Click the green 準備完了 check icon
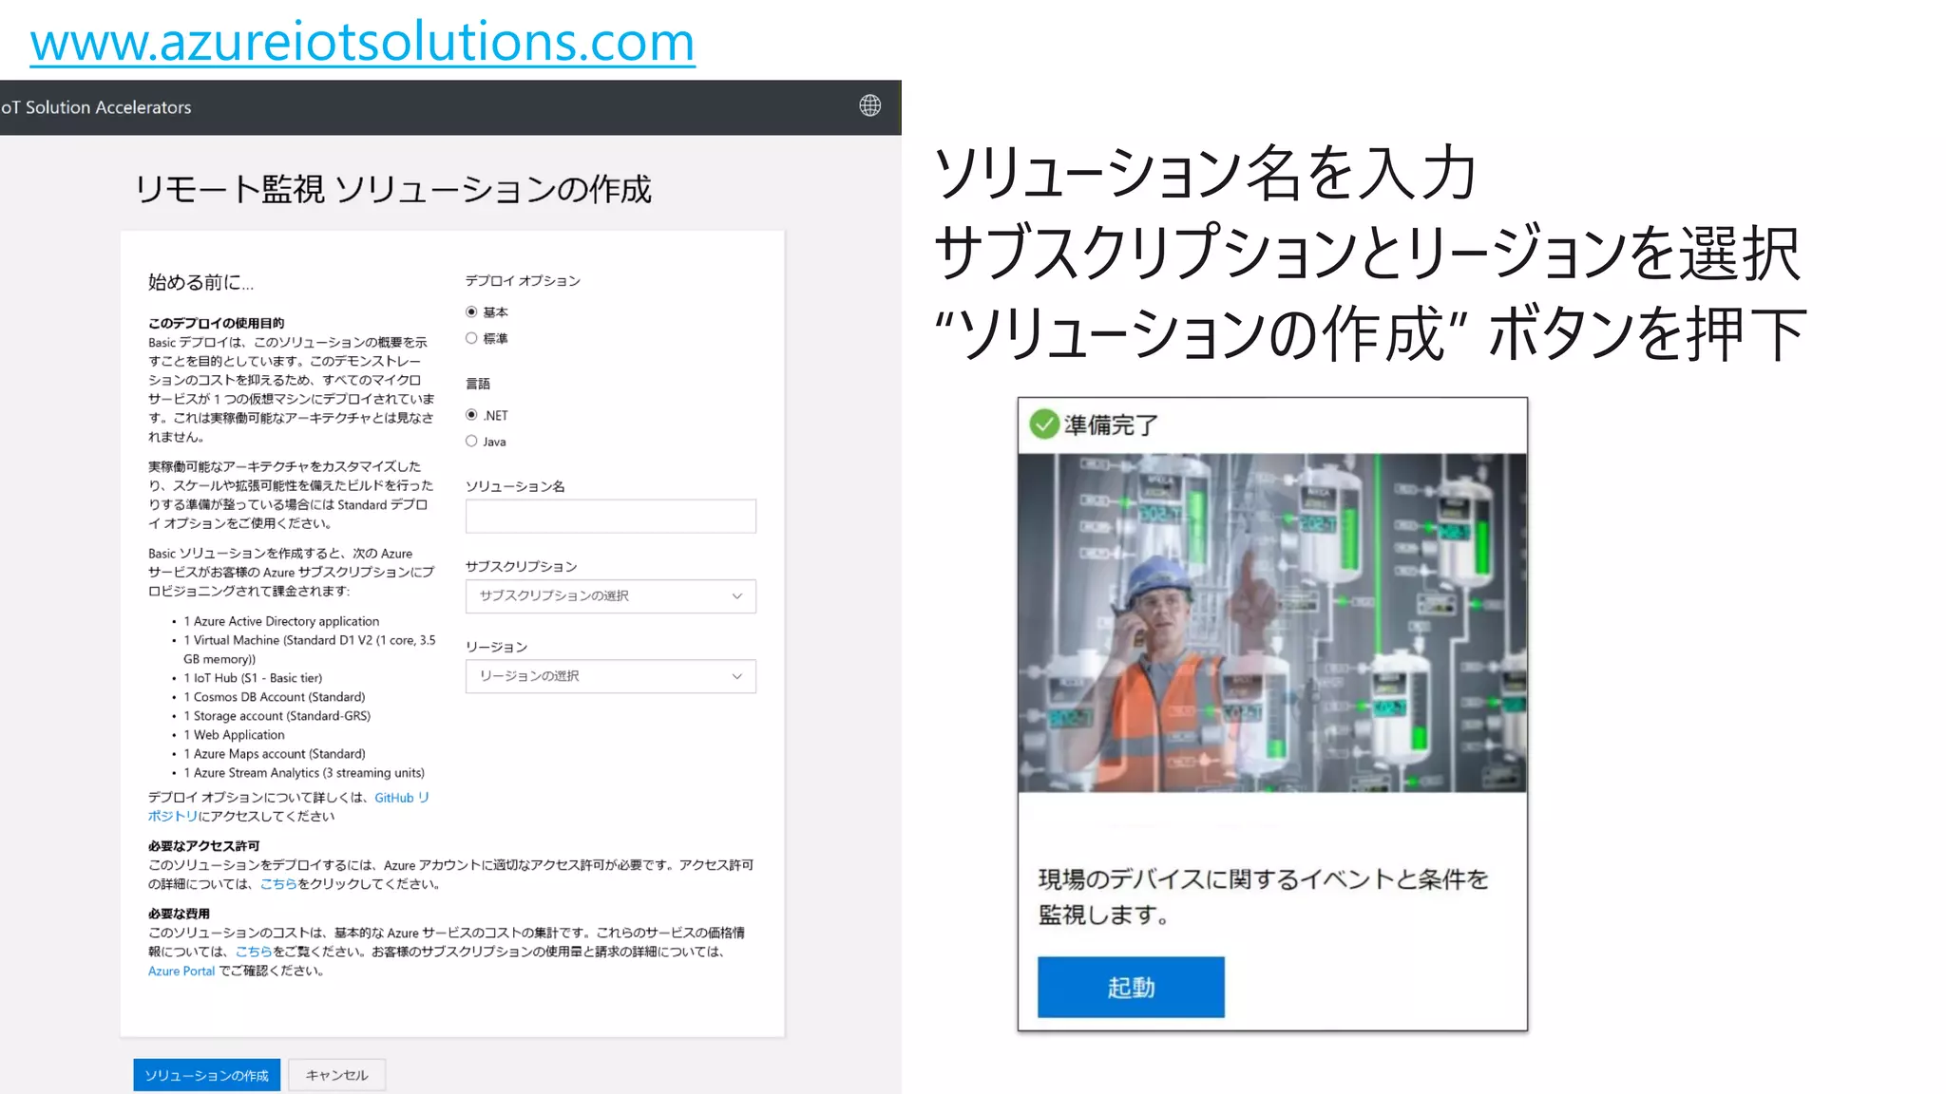Image resolution: width=1946 pixels, height=1094 pixels. click(1044, 424)
